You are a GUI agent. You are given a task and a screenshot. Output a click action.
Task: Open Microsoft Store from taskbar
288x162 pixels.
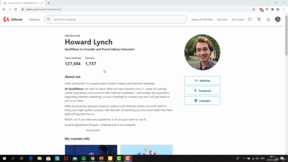[x=48, y=158]
